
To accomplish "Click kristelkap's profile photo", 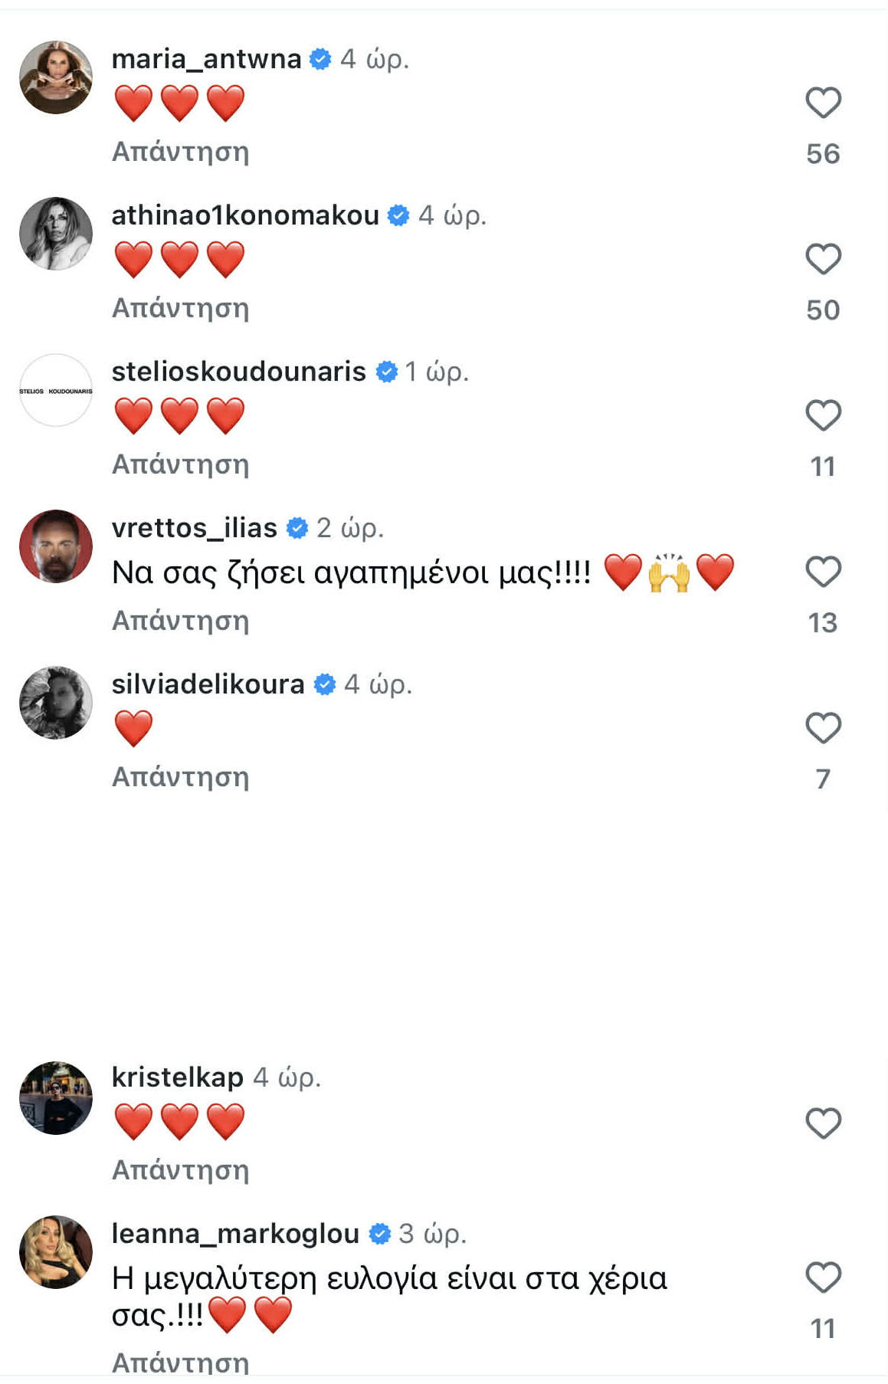I will [x=56, y=1098].
